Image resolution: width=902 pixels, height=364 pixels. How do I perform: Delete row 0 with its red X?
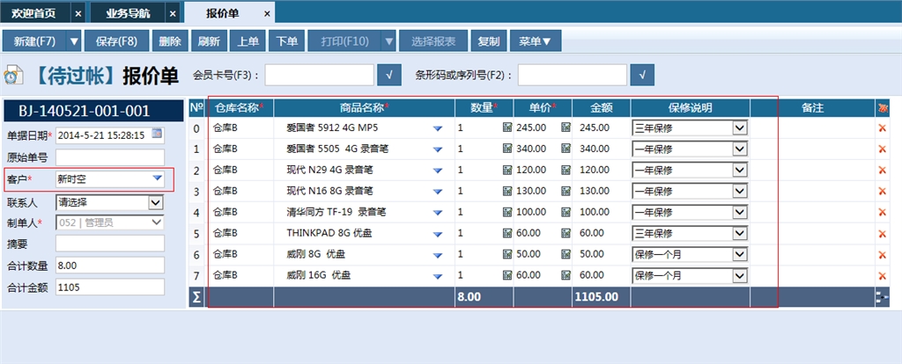882,127
